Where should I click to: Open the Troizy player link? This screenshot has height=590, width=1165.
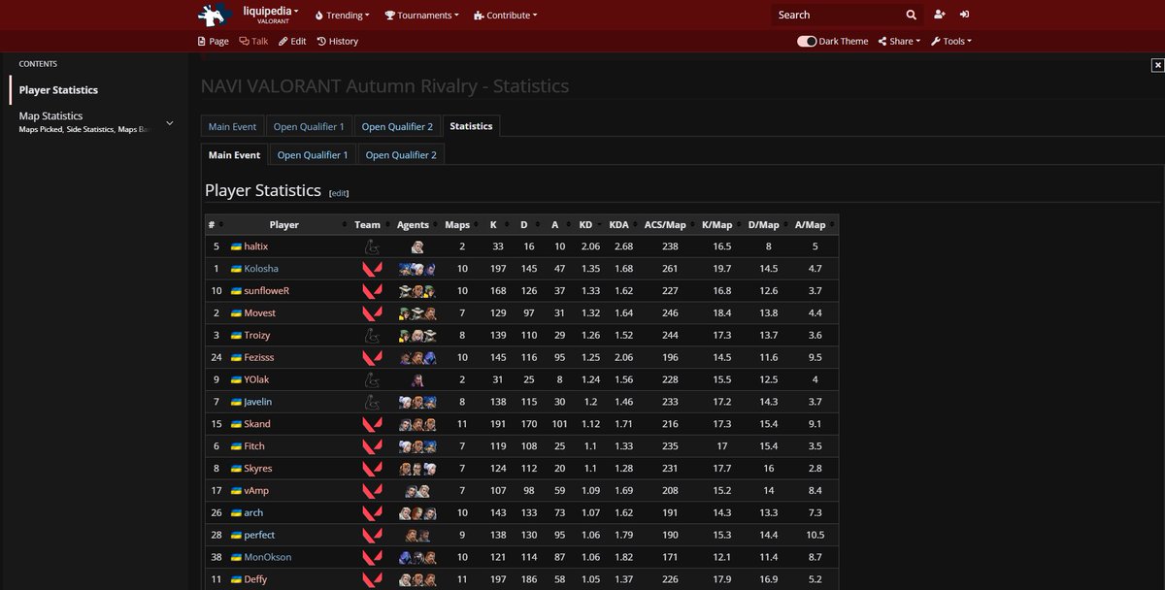click(x=257, y=335)
